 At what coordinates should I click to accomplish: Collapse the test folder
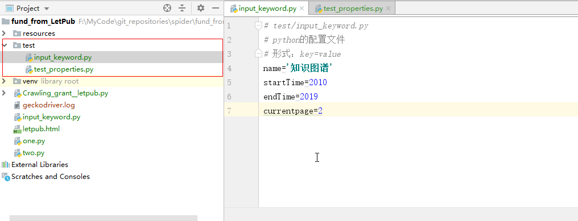pos(4,45)
